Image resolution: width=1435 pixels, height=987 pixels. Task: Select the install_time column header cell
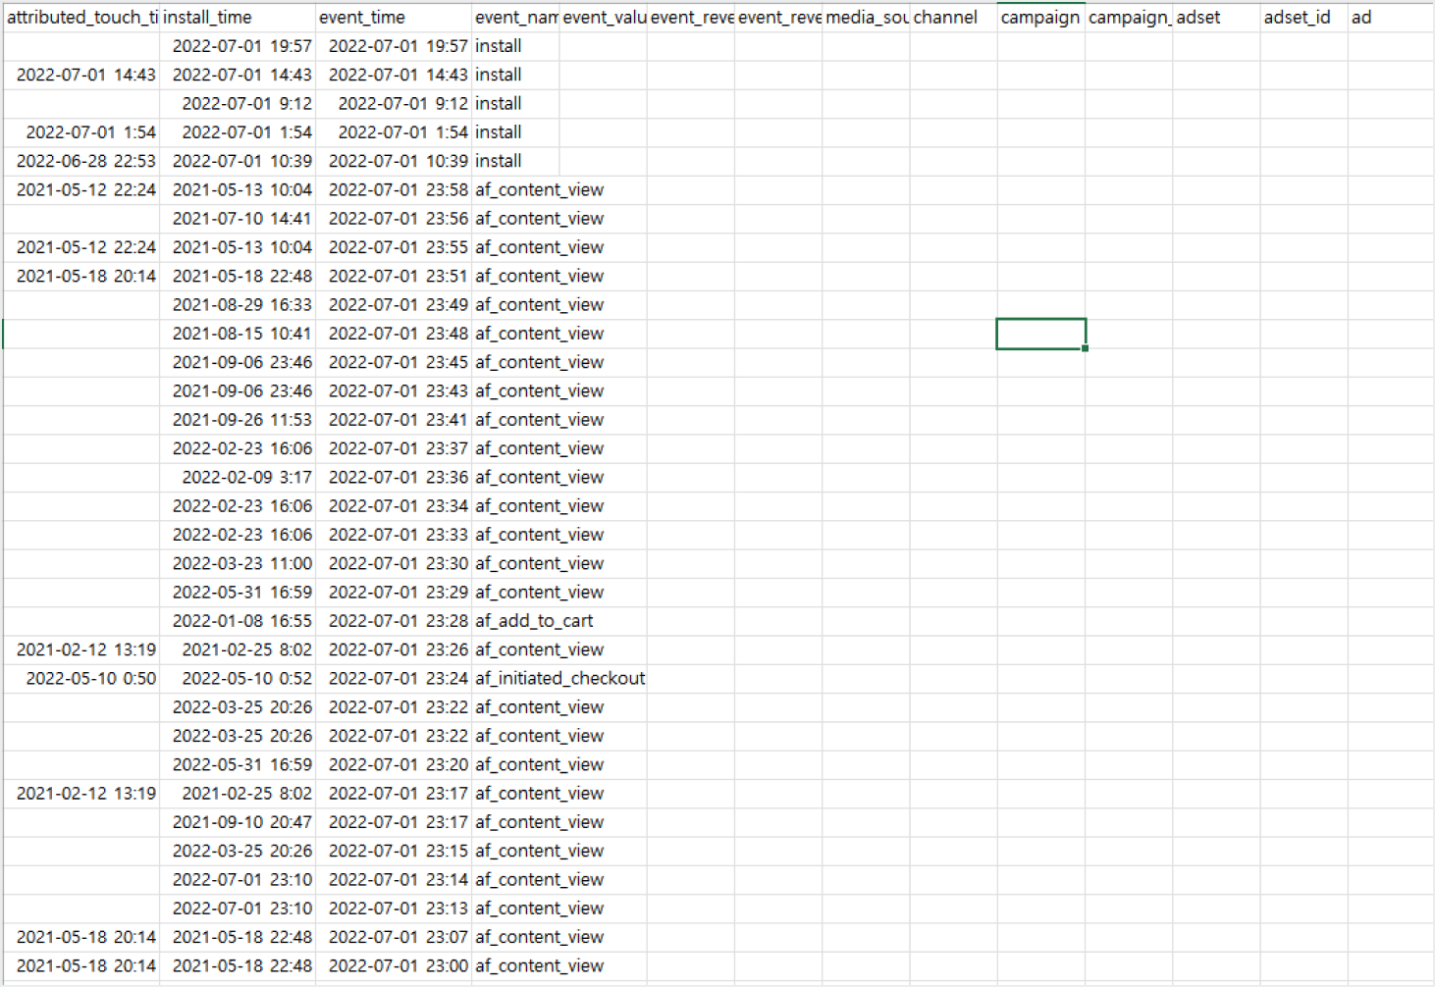click(x=237, y=18)
